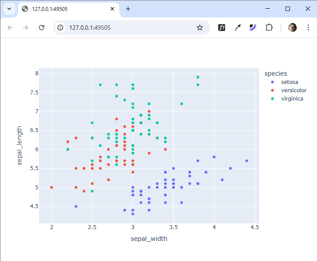
Task: Bookmark this page with the star icon
Action: point(200,28)
